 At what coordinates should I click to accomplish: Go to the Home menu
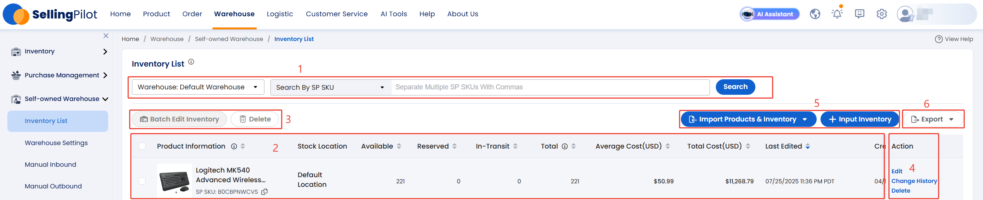[x=120, y=14]
